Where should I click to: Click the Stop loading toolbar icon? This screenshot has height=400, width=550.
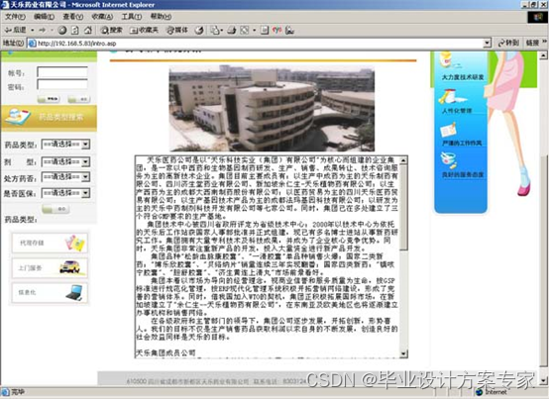tap(62, 31)
